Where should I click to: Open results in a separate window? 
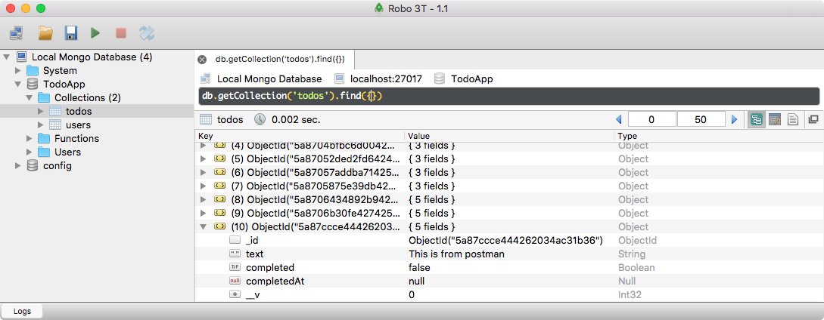coord(813,119)
